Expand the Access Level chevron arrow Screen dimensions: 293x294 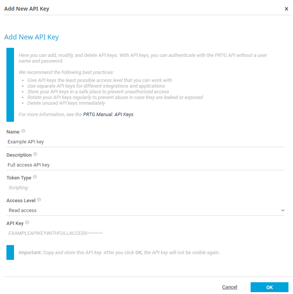coord(282,210)
